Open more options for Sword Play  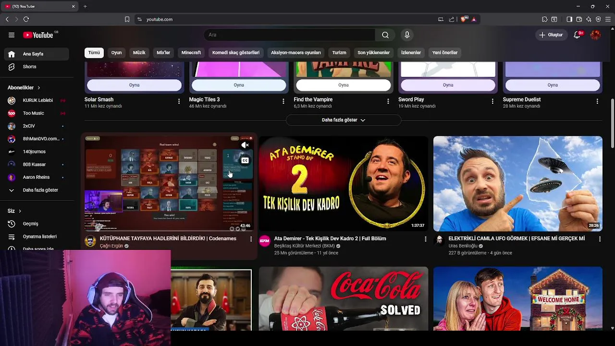point(492,101)
